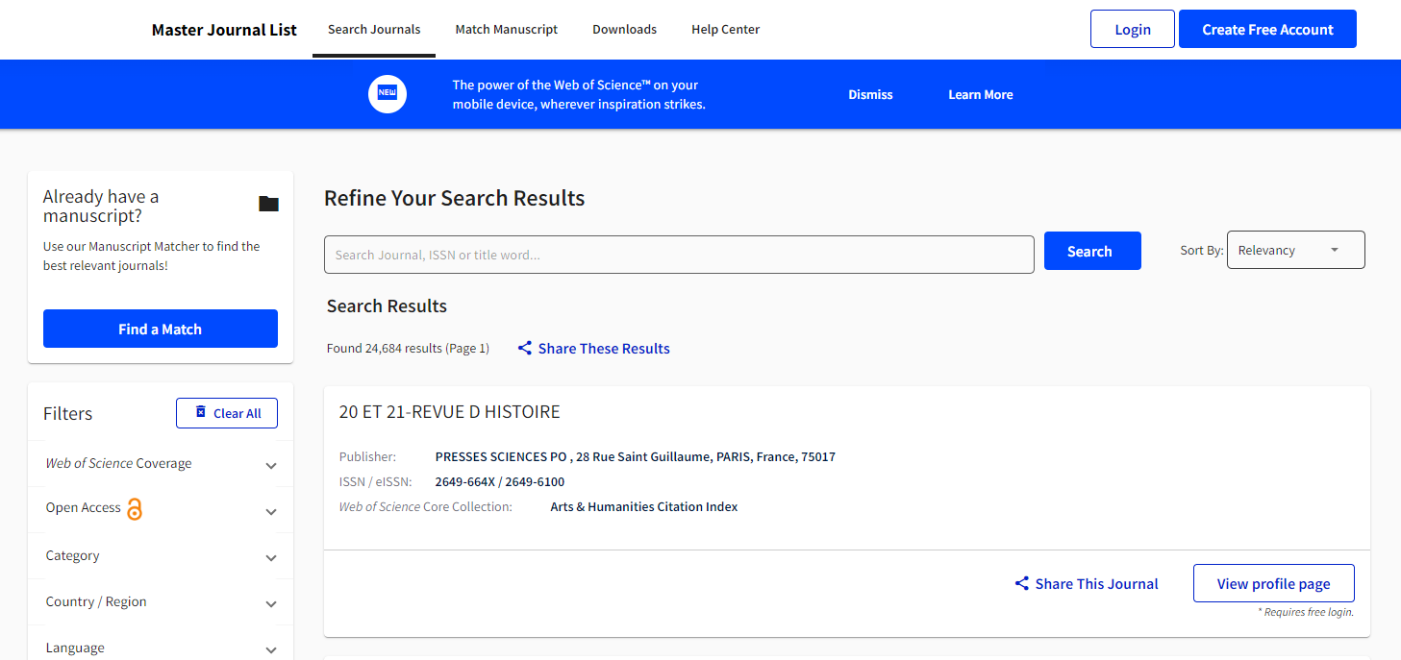This screenshot has height=660, width=1401.
Task: Go to the Downloads tab
Action: (625, 29)
